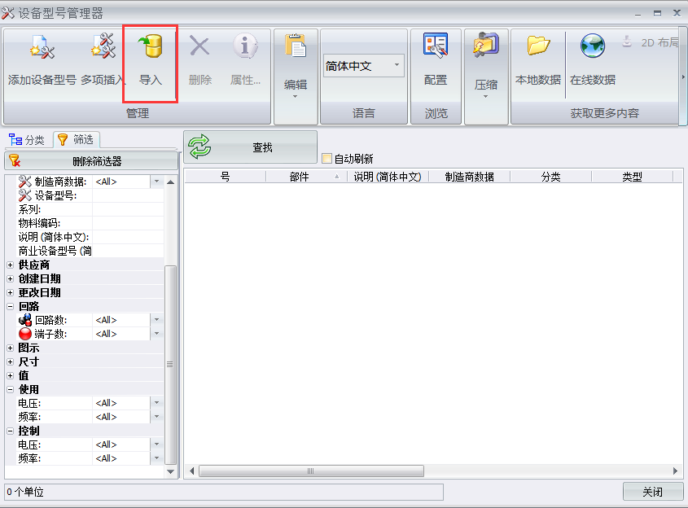Viewport: 688px width, 508px height.
Task: Open the 制造商数据 filter dropdown
Action: pyautogui.click(x=156, y=182)
